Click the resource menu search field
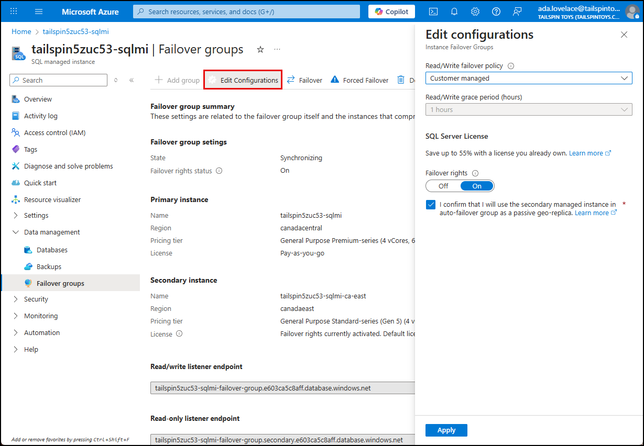Viewport: 644px width, 446px height. 58,80
